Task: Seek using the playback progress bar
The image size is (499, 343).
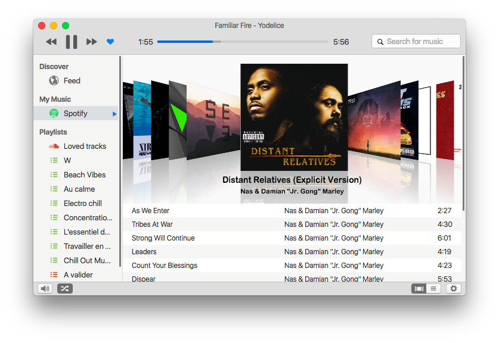Action: (243, 42)
